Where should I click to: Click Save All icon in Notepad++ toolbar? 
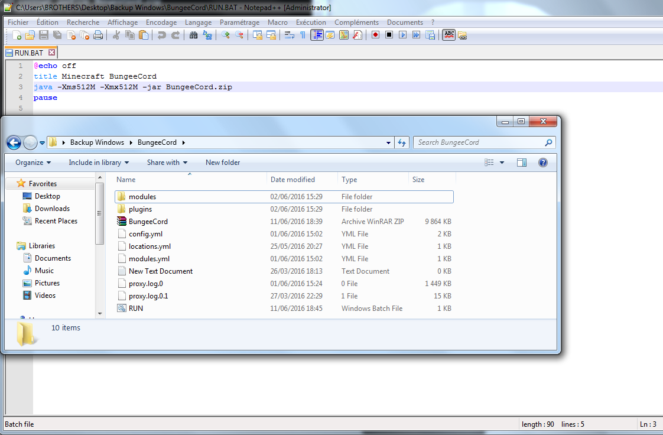point(57,35)
